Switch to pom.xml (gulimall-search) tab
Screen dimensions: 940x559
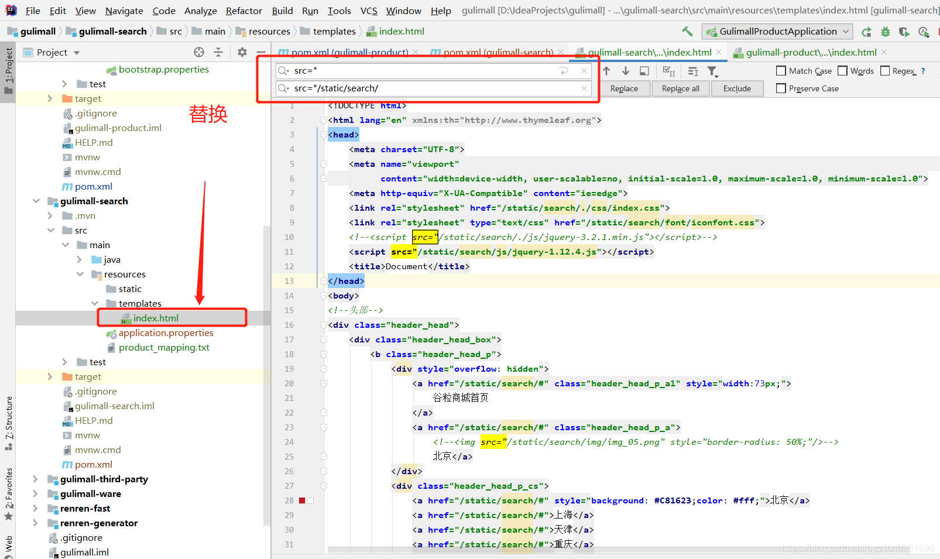[498, 52]
